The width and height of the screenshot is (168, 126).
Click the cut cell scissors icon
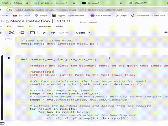[x=12, y=33]
